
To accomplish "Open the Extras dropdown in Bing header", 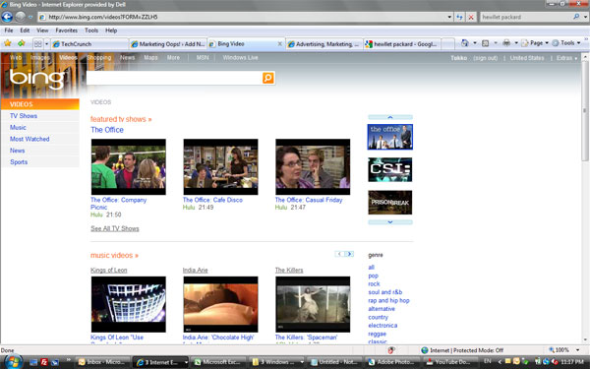I will pyautogui.click(x=566, y=58).
